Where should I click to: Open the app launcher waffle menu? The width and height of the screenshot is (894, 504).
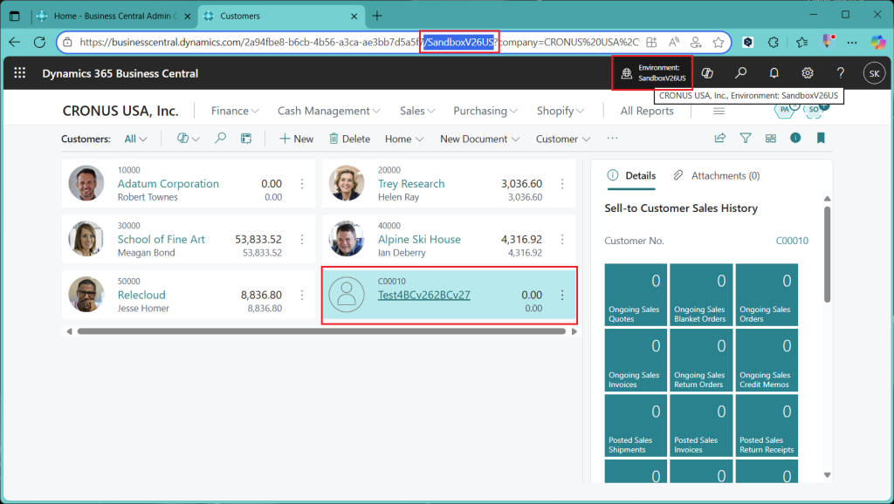[19, 73]
